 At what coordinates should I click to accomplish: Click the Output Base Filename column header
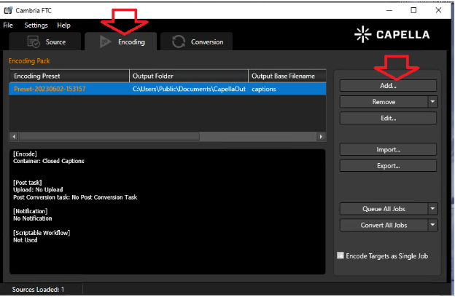[287, 76]
